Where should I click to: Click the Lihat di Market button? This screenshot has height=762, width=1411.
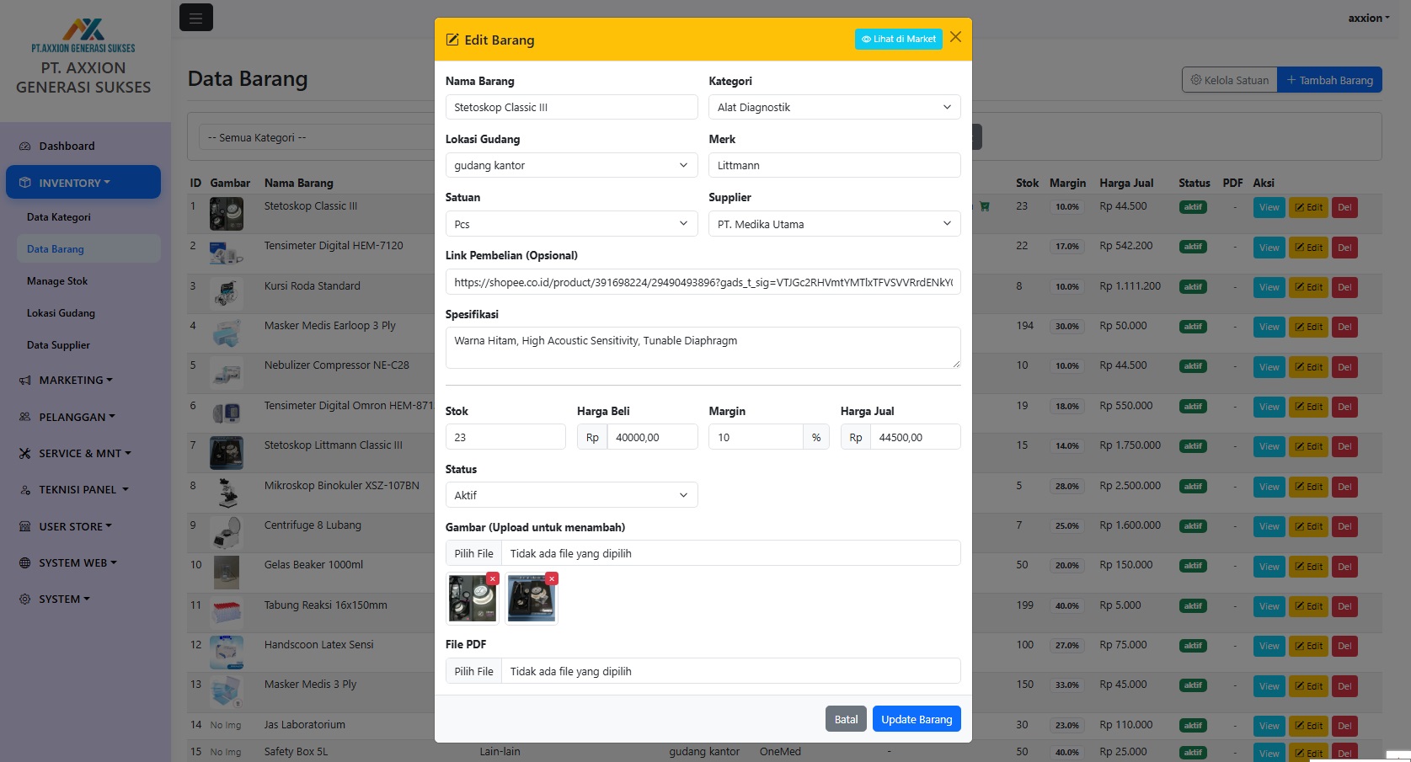tap(899, 39)
